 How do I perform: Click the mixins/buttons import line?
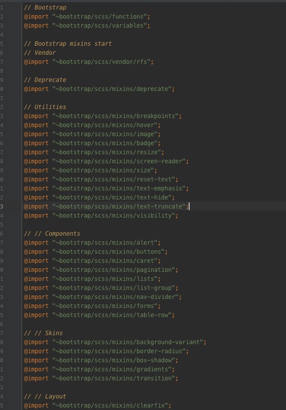pos(96,252)
